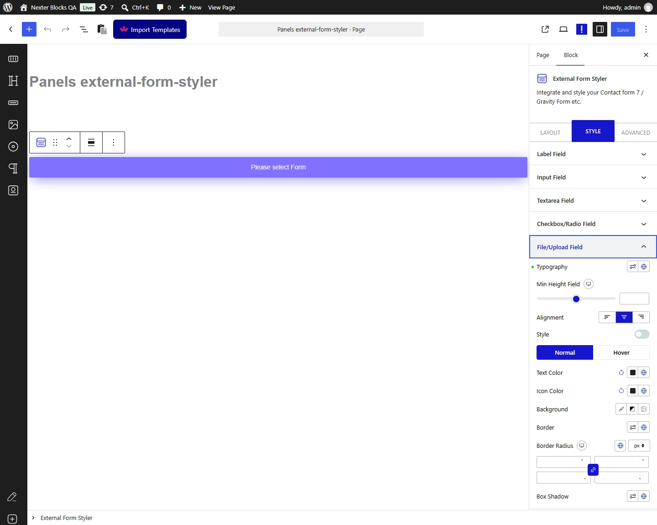
Task: Adjust the Min Height Field slider
Action: 576,299
